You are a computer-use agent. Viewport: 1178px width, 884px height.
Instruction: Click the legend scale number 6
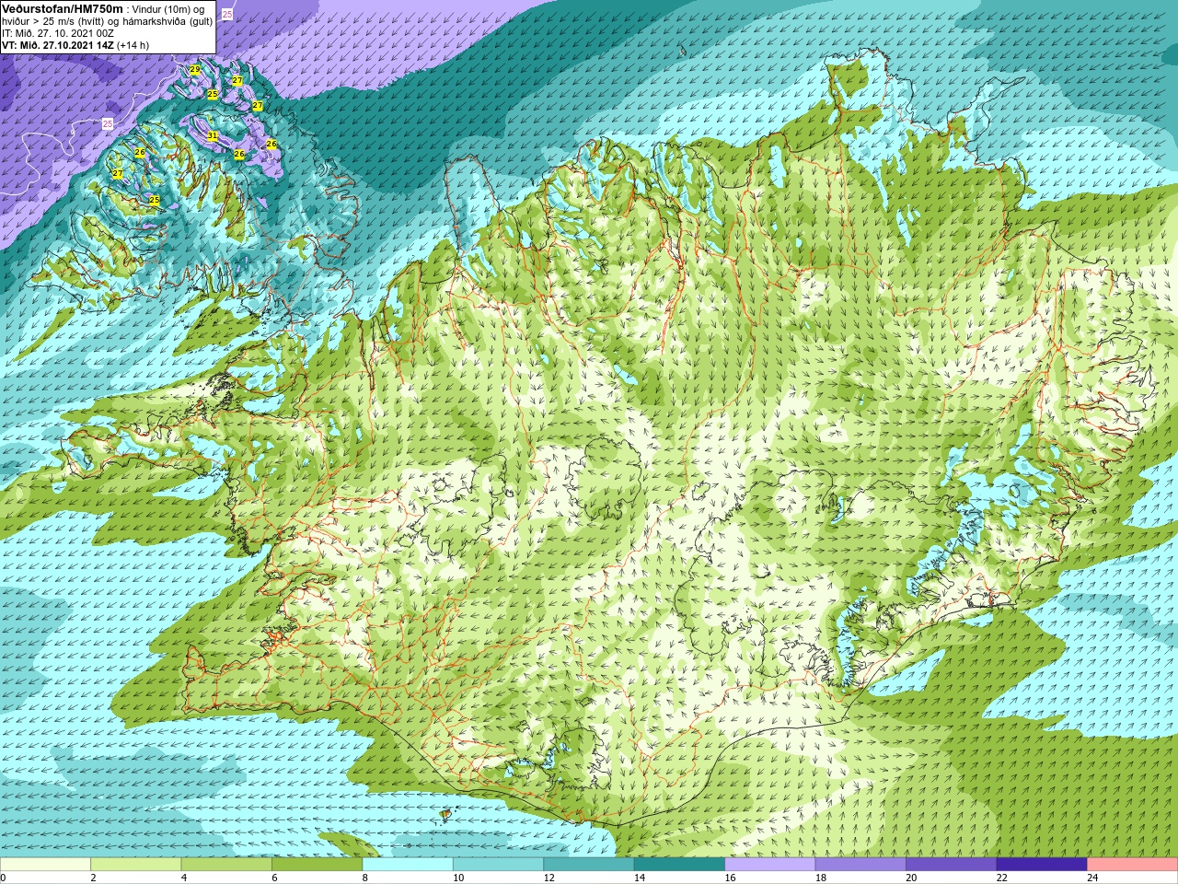[274, 878]
